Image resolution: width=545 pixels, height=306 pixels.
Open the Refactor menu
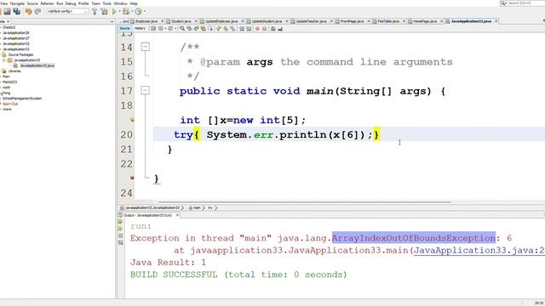click(x=48, y=3)
